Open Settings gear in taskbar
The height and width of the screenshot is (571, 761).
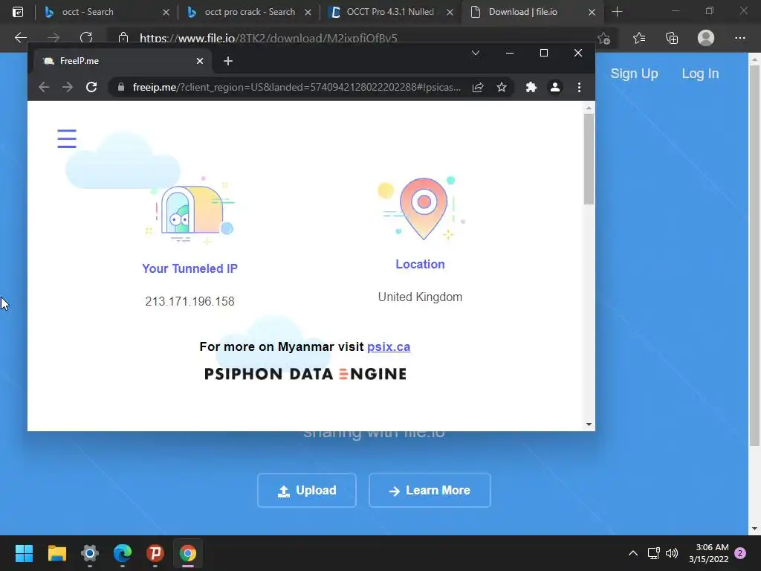point(90,553)
